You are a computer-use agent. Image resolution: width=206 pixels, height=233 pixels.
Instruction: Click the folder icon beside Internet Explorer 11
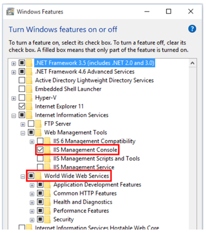29,106
